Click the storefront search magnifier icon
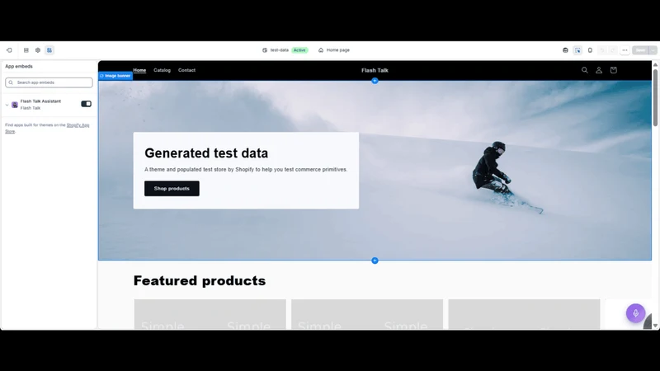The height and width of the screenshot is (371, 660). pyautogui.click(x=585, y=70)
